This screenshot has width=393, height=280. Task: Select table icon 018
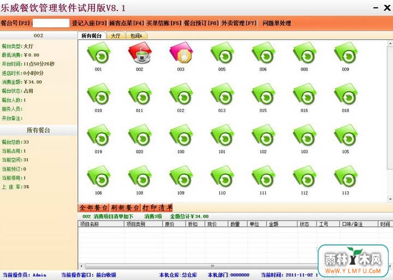(346, 94)
